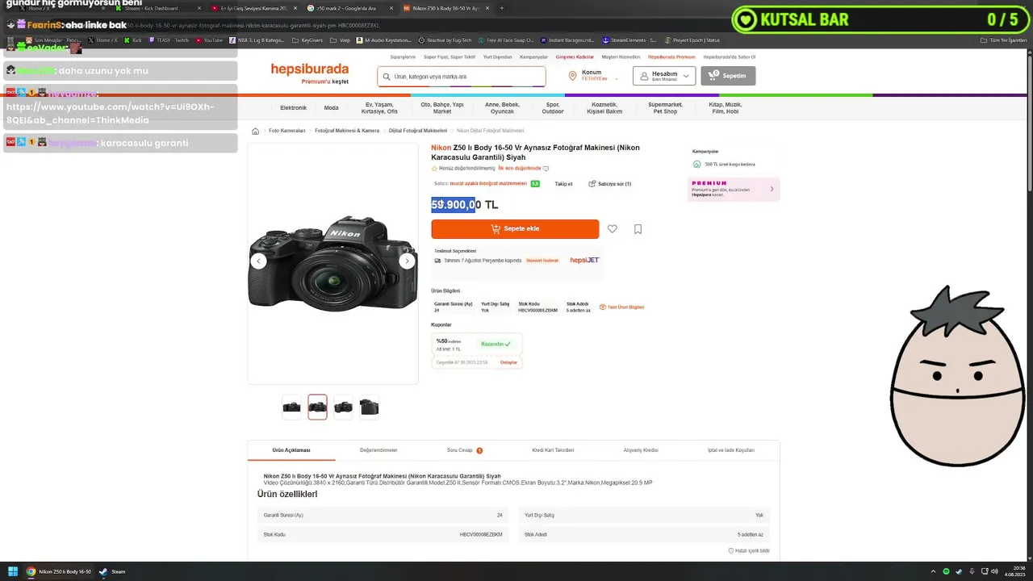The height and width of the screenshot is (581, 1033).
Task: Open Fotoğraf Makinesi & Kamera breadcrumb
Action: 347,131
